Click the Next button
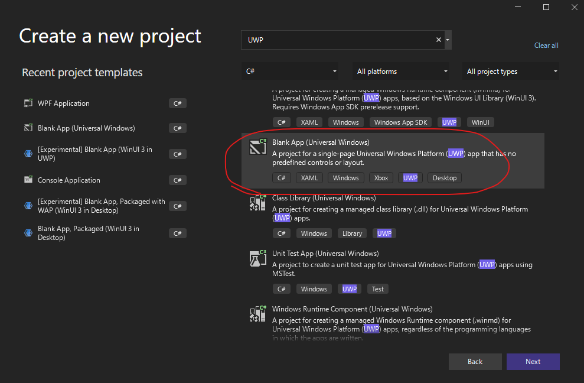This screenshot has width=584, height=383. [533, 361]
